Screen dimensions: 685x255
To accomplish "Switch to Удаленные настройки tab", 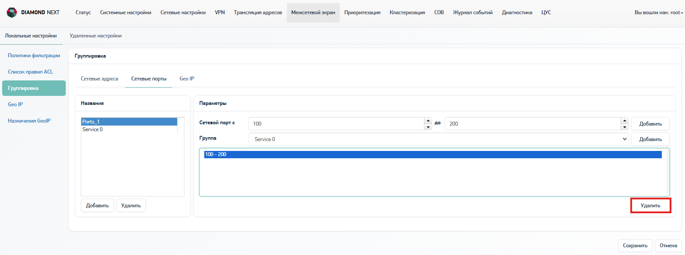I will pos(95,36).
